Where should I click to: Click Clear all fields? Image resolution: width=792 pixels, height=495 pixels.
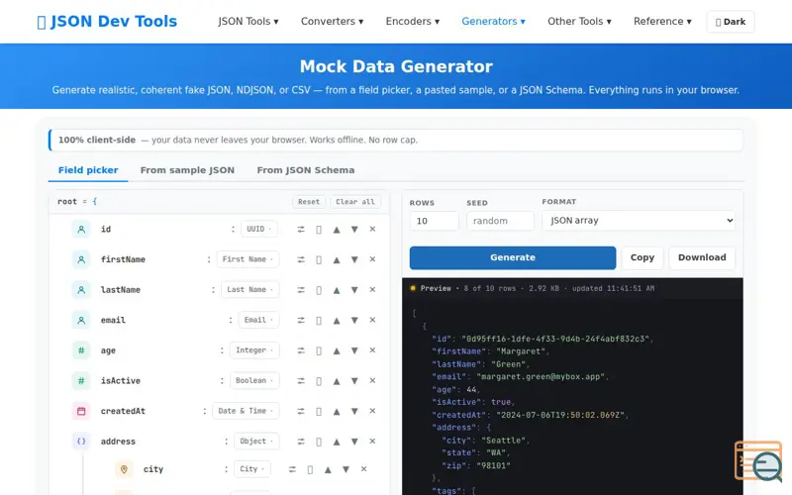tap(355, 202)
